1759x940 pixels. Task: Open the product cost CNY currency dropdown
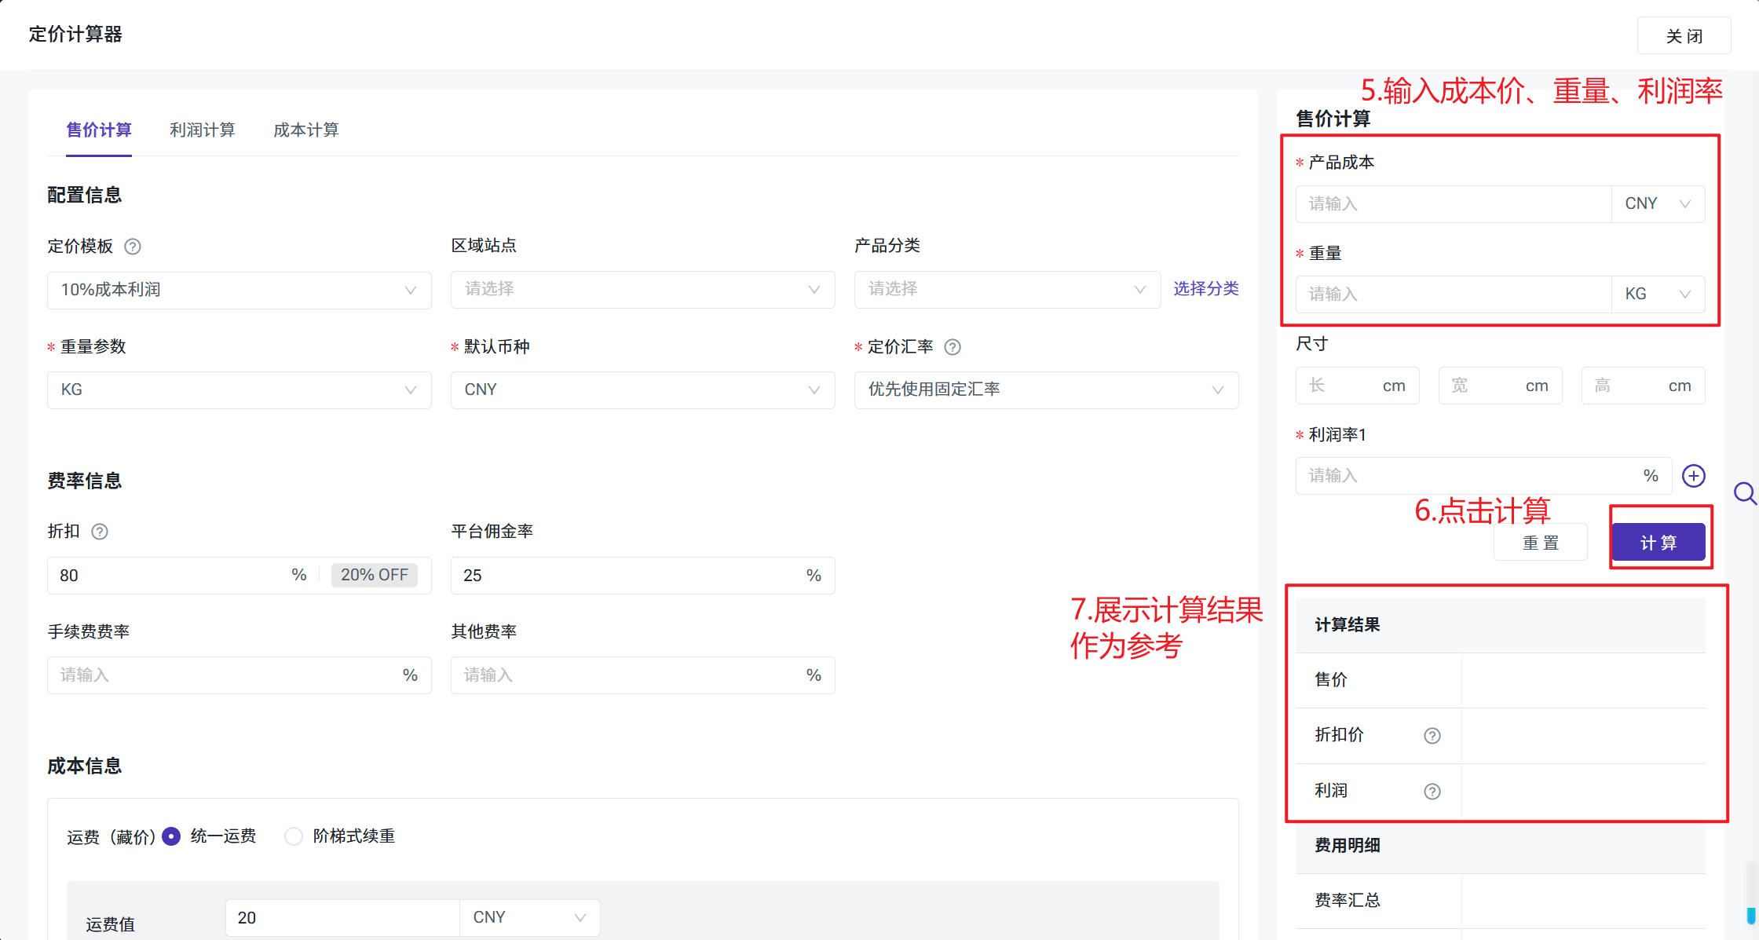coord(1657,204)
